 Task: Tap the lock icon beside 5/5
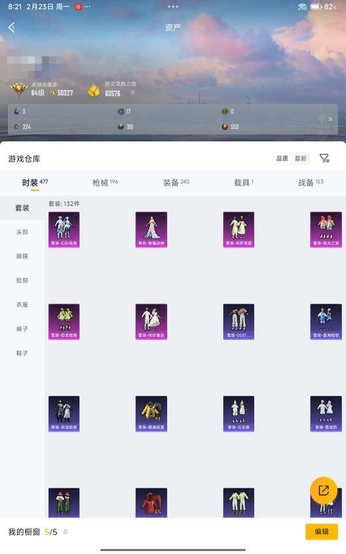coord(65,531)
